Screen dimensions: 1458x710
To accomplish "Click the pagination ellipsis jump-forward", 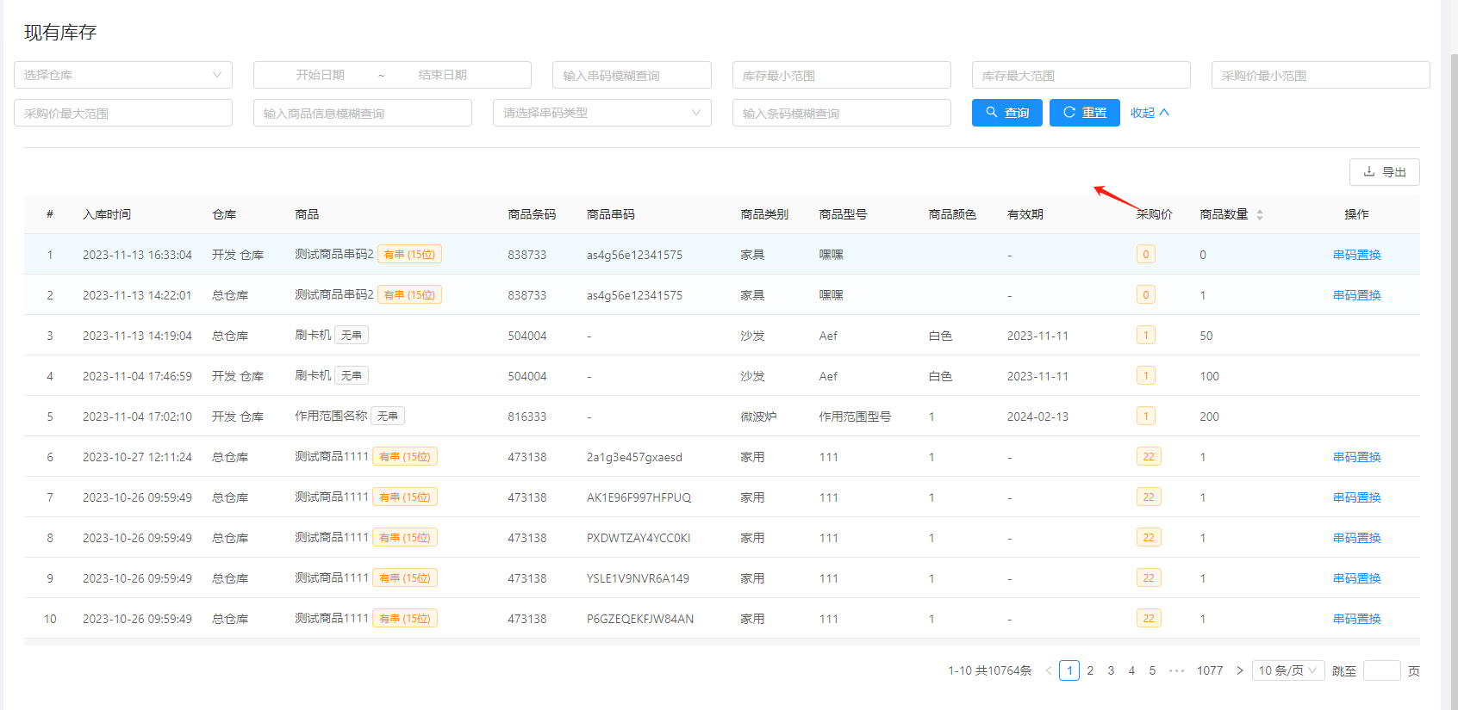I will (1176, 670).
